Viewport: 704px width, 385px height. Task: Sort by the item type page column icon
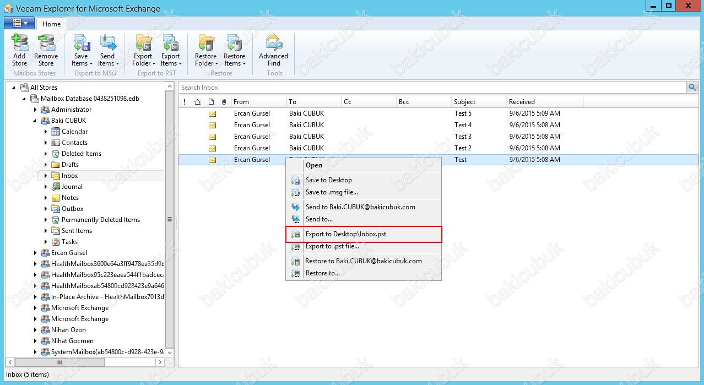[x=211, y=102]
